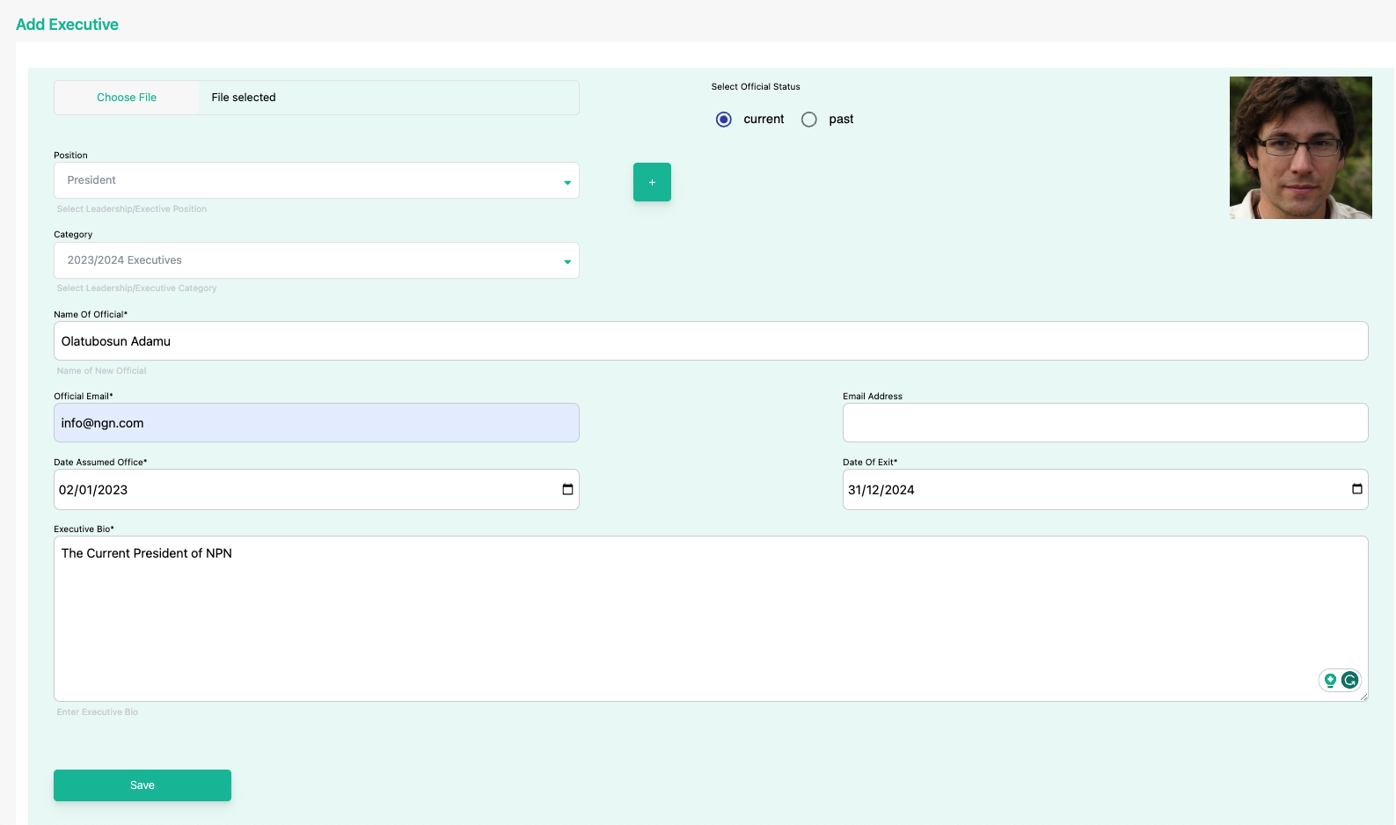The height and width of the screenshot is (825, 1396).
Task: Open the Category dropdown showing 2023/2024 Executives
Action: click(x=317, y=260)
